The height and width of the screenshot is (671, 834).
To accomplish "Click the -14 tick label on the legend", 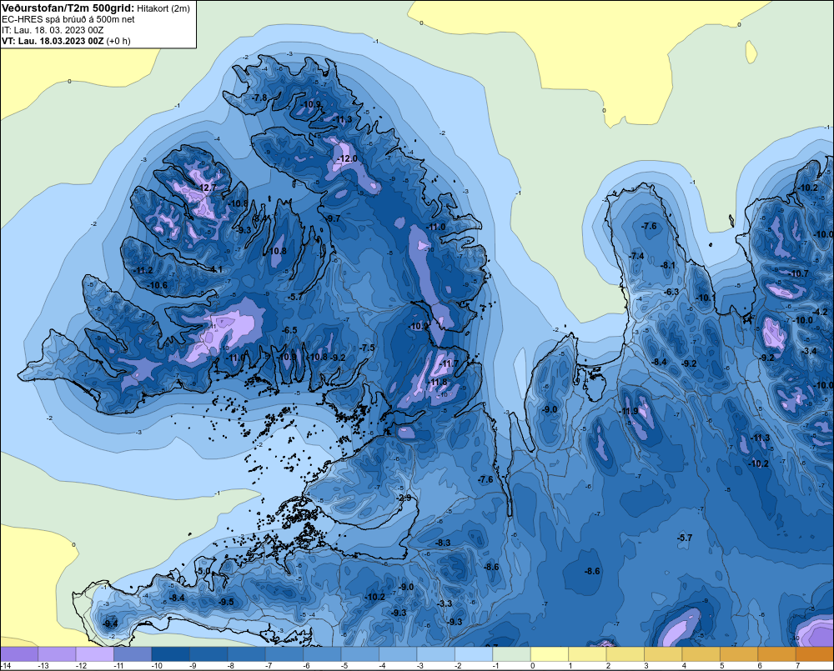I will click(6, 666).
